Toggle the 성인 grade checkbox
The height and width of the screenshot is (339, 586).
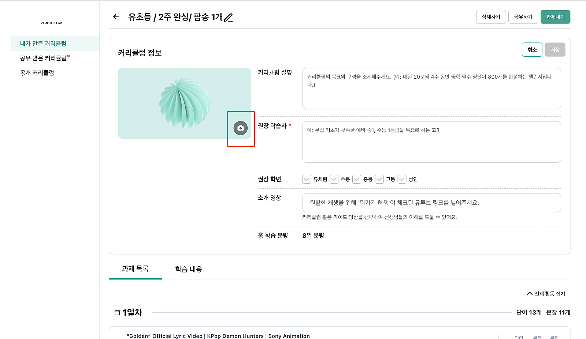(x=402, y=179)
